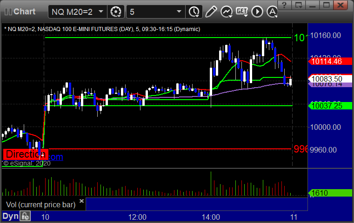Minimize the chart window
The height and width of the screenshot is (223, 354).
(312, 5)
